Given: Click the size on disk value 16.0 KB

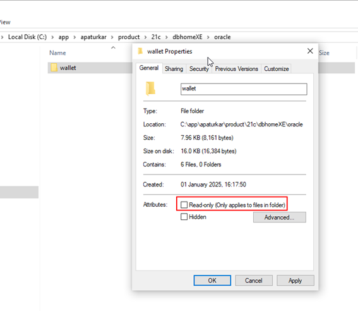Looking at the screenshot, I should point(208,151).
